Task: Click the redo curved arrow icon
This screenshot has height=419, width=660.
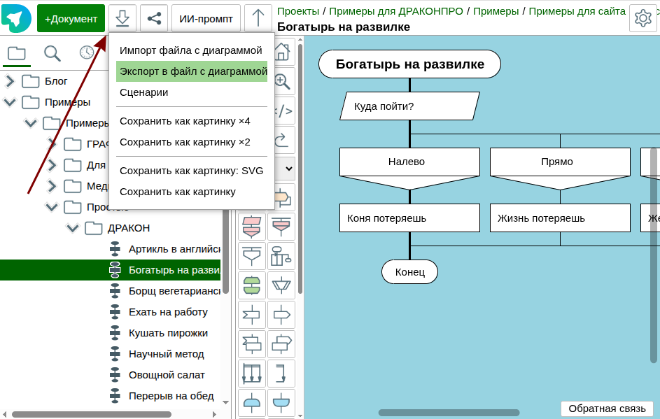Action: [282, 140]
